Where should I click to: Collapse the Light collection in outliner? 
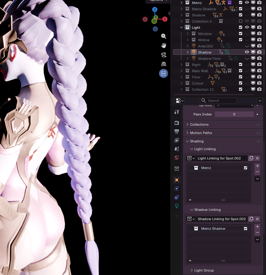click(x=181, y=28)
